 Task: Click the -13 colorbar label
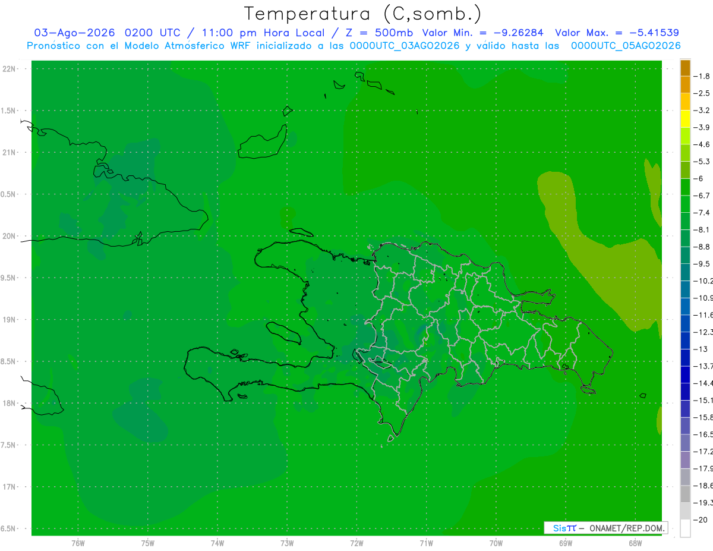coord(701,349)
